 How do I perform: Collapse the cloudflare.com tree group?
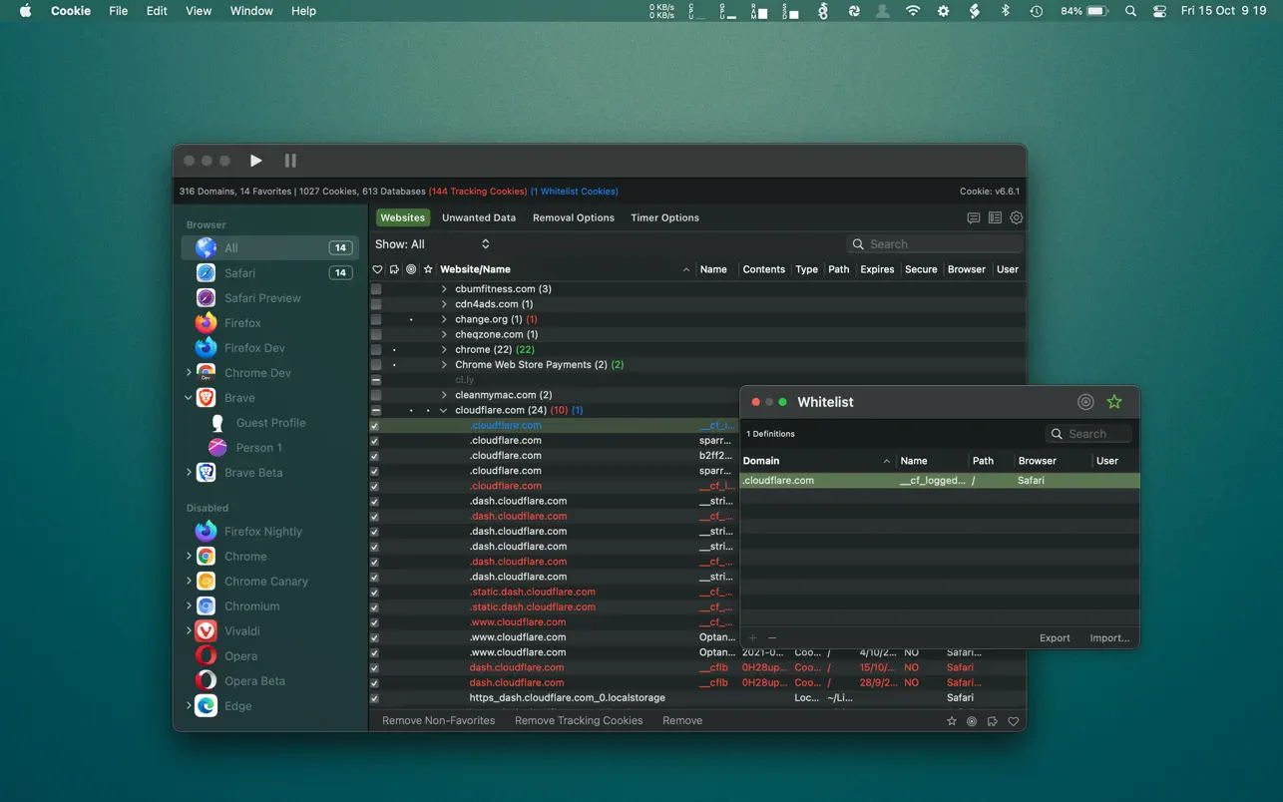(444, 410)
